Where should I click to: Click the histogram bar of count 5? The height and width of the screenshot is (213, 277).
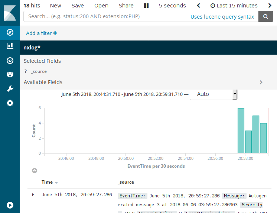coord(256,134)
